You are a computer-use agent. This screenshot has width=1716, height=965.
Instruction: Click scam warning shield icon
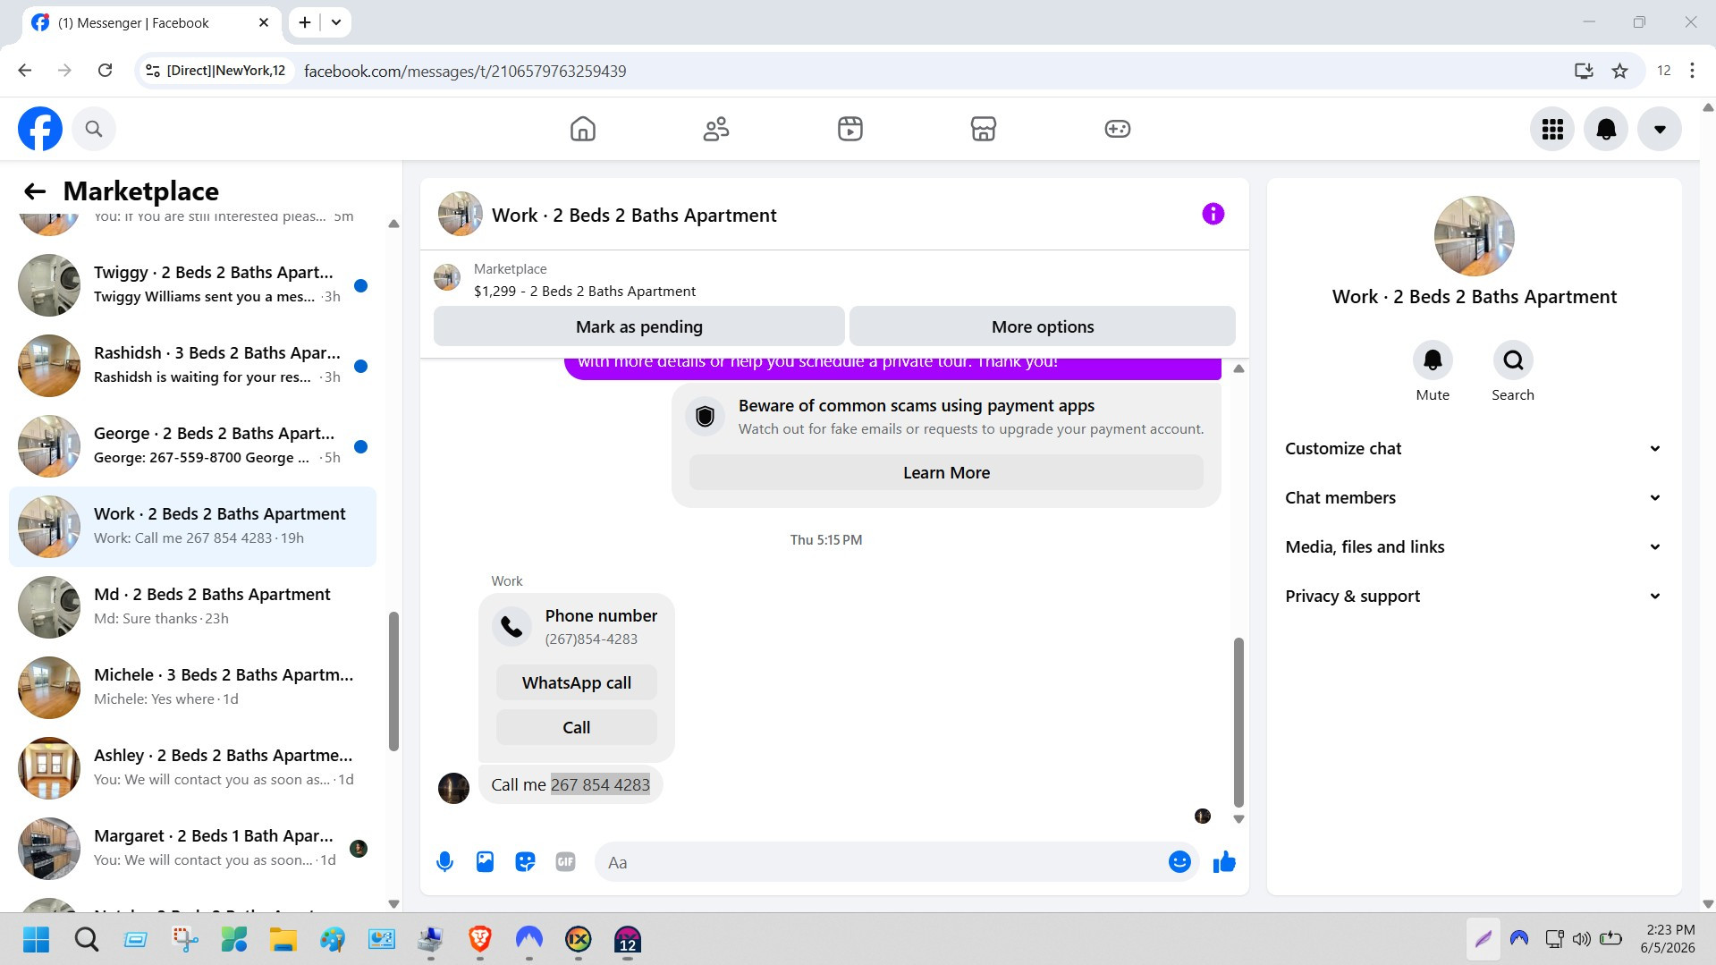pyautogui.click(x=706, y=417)
